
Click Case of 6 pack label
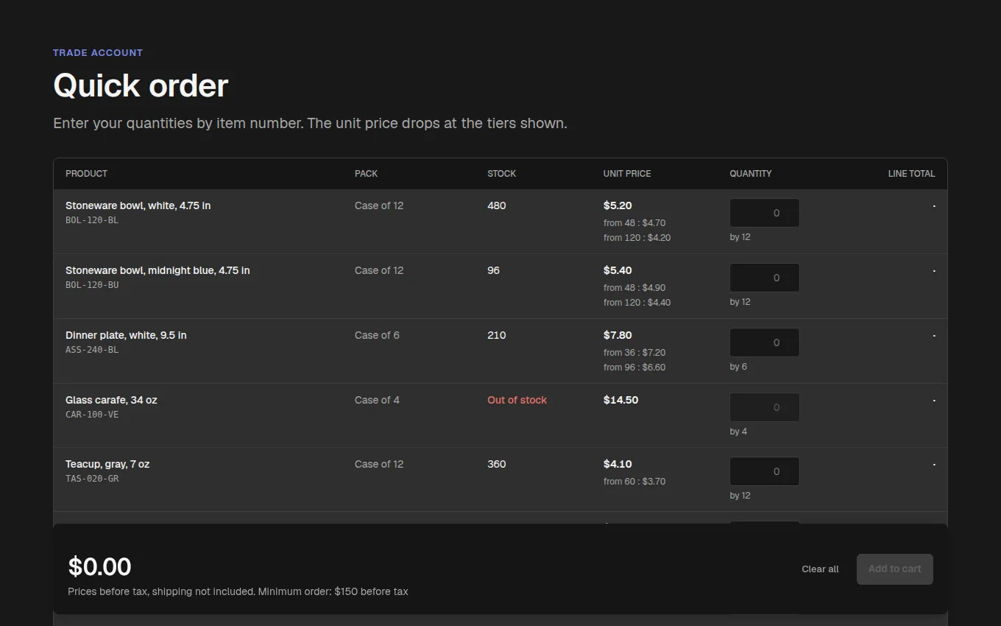click(377, 335)
